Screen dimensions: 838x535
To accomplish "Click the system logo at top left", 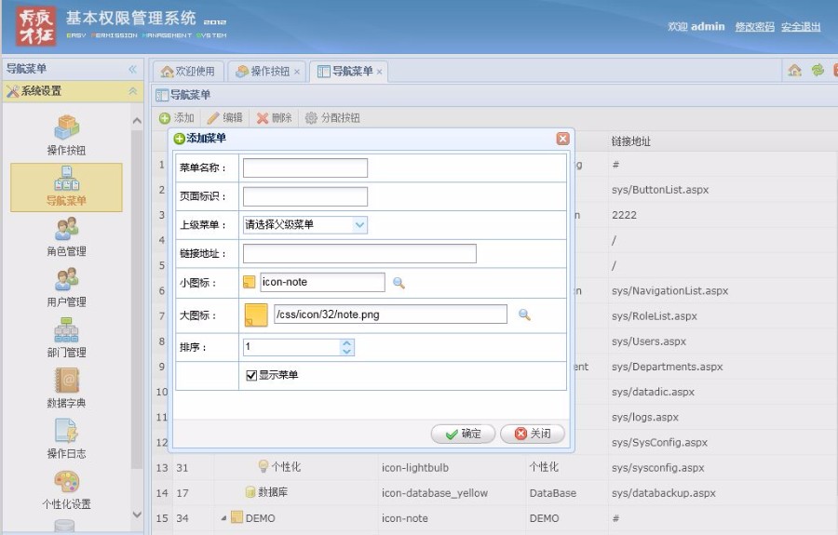I will click(36, 26).
